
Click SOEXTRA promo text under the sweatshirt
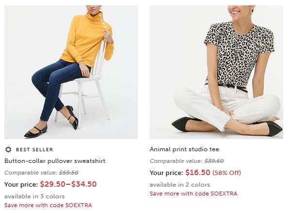48,205
